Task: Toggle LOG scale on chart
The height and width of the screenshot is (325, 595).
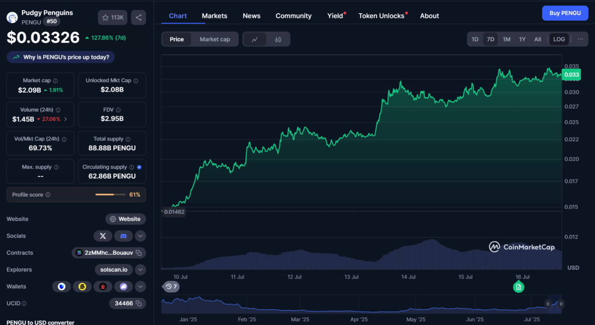Action: [559, 39]
